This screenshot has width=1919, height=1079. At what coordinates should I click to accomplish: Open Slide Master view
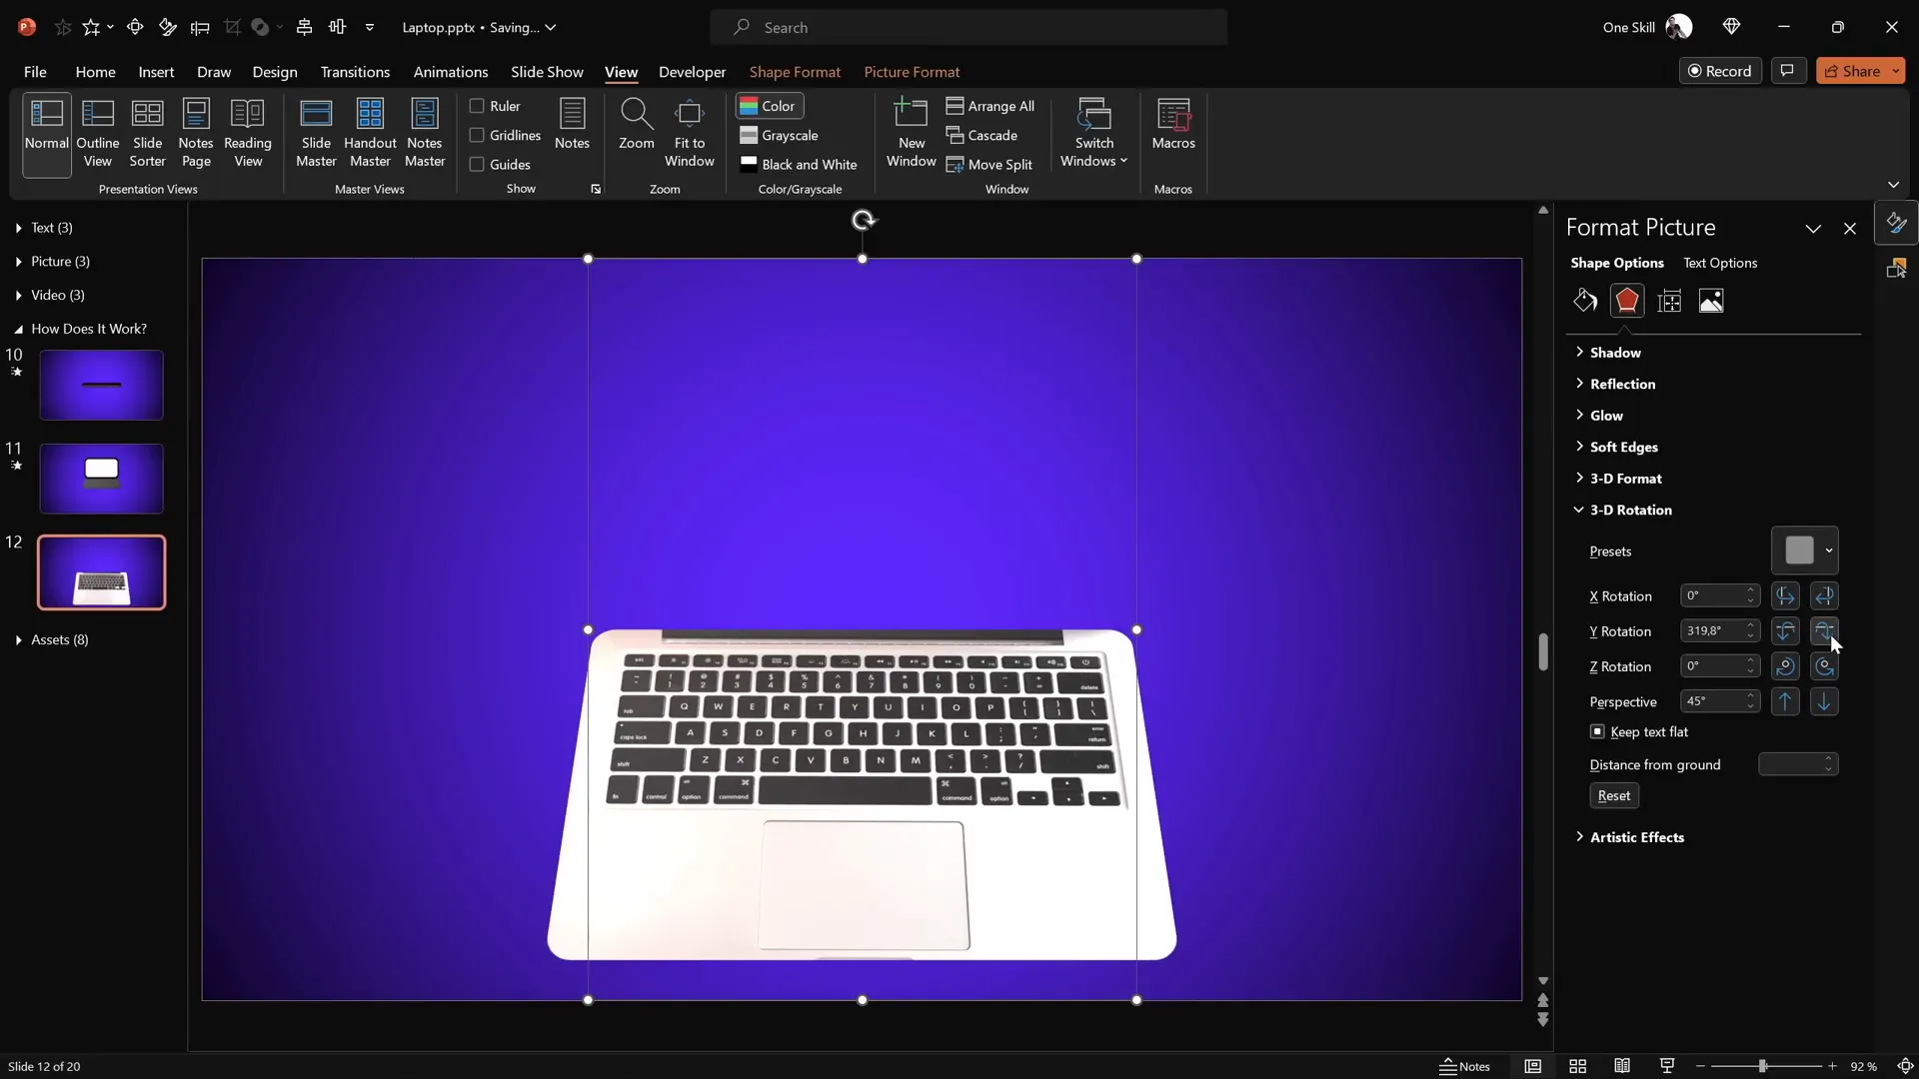coord(316,133)
